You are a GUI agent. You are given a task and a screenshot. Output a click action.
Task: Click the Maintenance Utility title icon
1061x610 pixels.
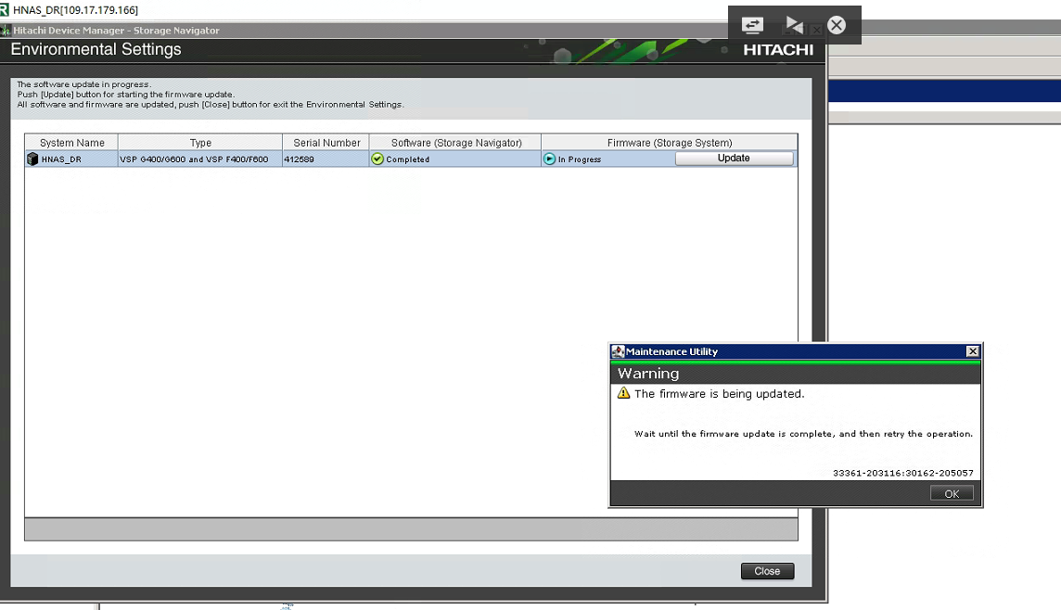pyautogui.click(x=618, y=351)
